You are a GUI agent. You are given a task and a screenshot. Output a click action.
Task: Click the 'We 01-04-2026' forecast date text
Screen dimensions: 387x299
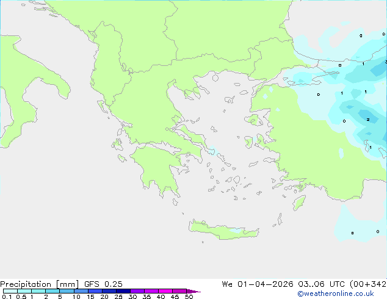coord(258,284)
